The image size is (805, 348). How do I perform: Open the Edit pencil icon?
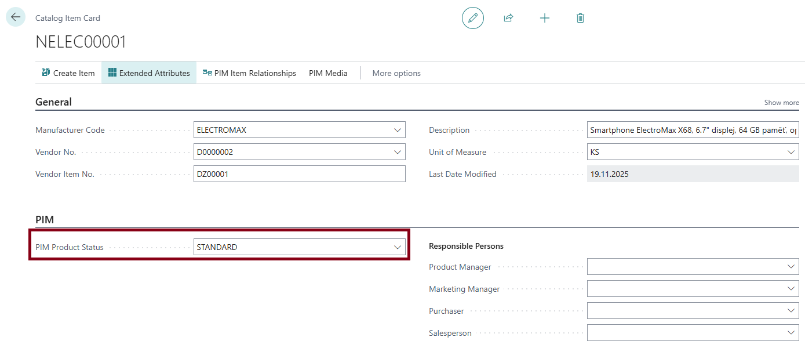[472, 18]
